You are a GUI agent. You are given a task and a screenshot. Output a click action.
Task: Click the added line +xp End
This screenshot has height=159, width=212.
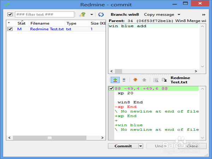(125, 116)
